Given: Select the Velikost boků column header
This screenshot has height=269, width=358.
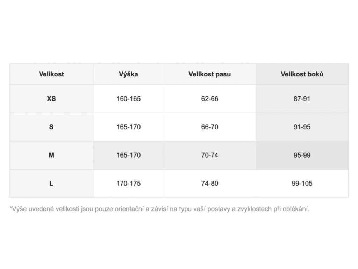Looking at the screenshot, I should point(302,74).
